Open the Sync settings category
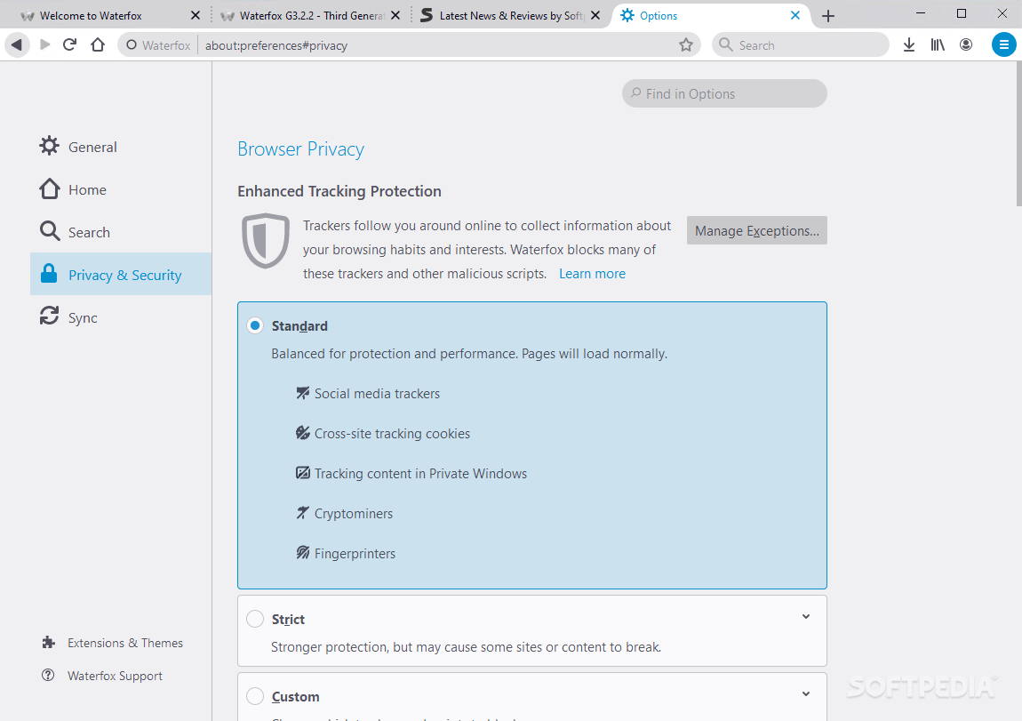 tap(121, 317)
